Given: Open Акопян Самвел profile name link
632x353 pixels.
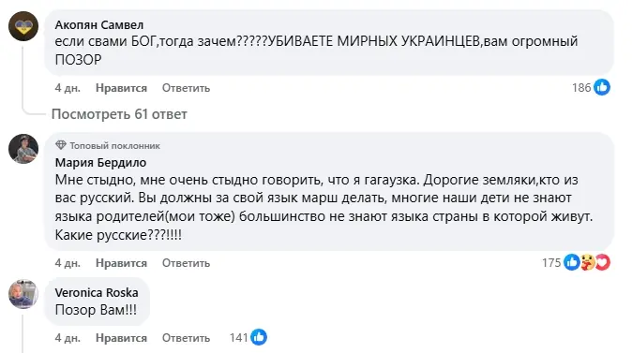Looking at the screenshot, I should 99,25.
